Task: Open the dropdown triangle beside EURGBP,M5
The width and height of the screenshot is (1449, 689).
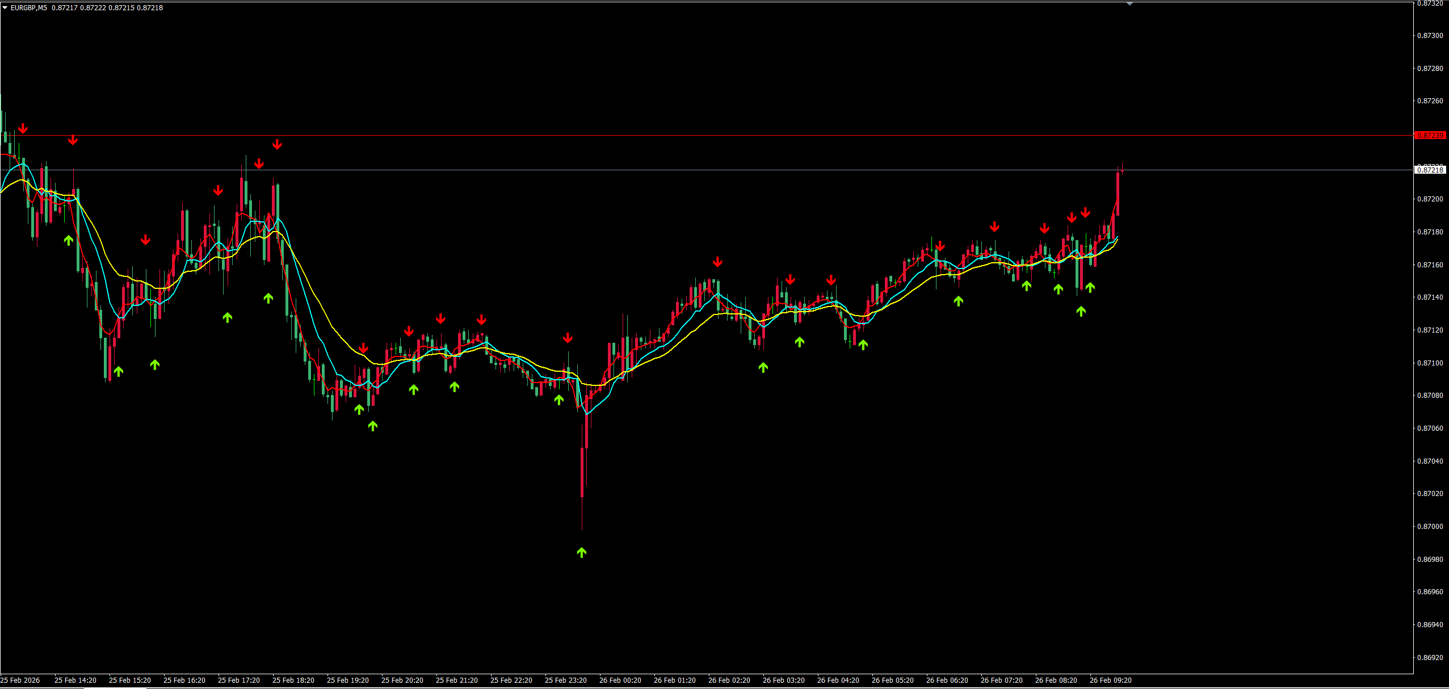Action: [5, 8]
